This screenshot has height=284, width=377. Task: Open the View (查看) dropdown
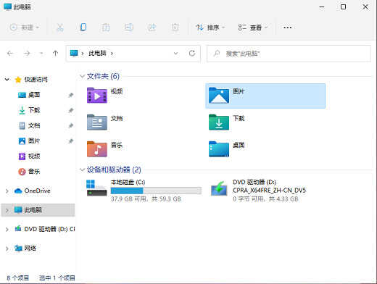tap(252, 28)
